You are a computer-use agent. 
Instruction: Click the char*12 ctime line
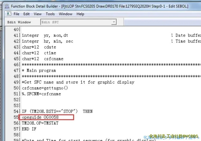39,53
